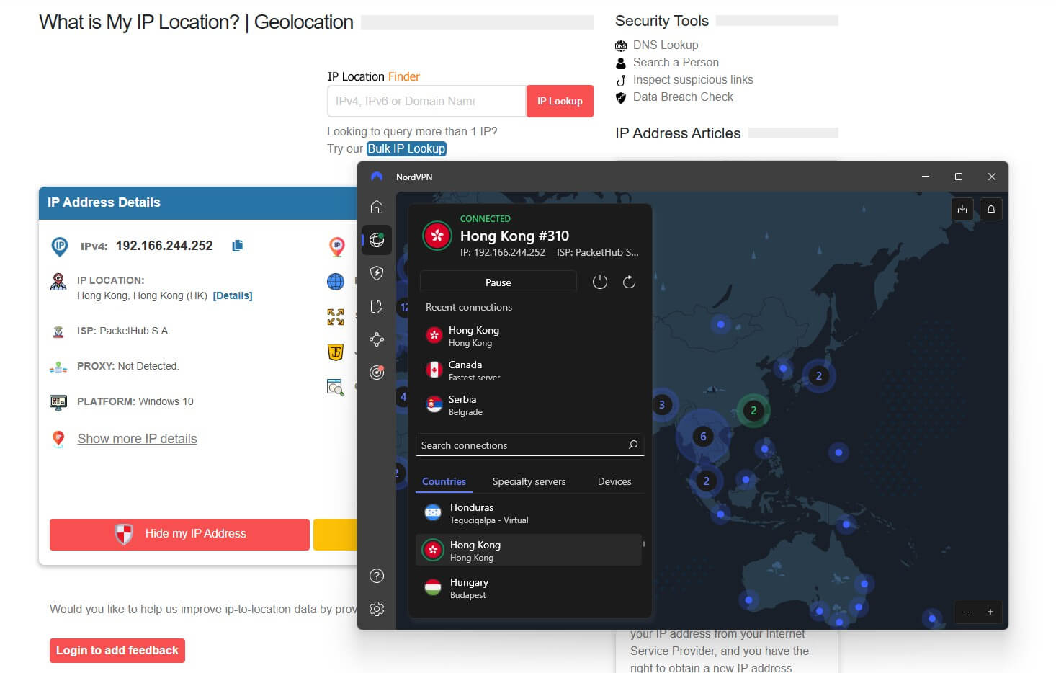Click the IP Lookup button
This screenshot has height=673, width=1056.
click(x=560, y=101)
